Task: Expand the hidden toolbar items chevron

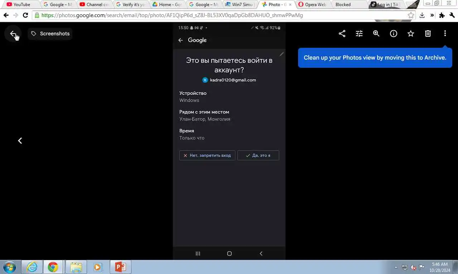Action: point(432,15)
